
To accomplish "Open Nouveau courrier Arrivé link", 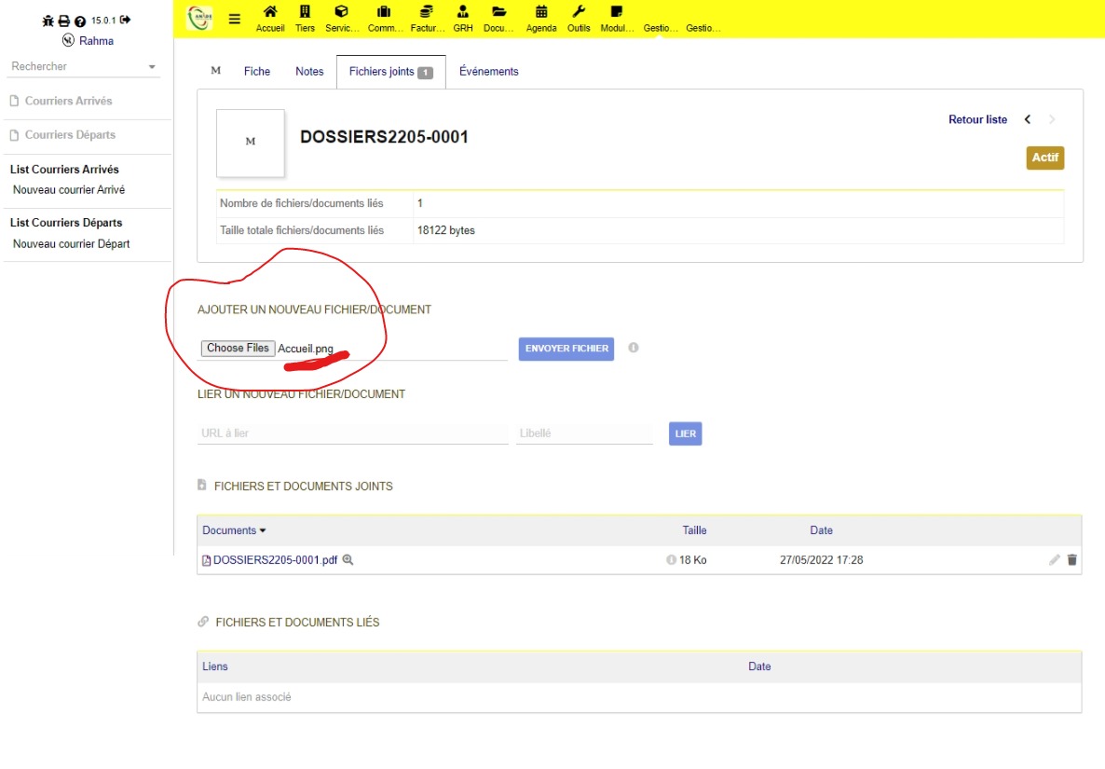I will pyautogui.click(x=69, y=189).
